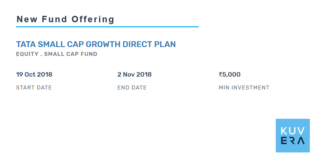Click the 2 Nov 2018 date value
This screenshot has height=161, width=321.
pos(134,75)
